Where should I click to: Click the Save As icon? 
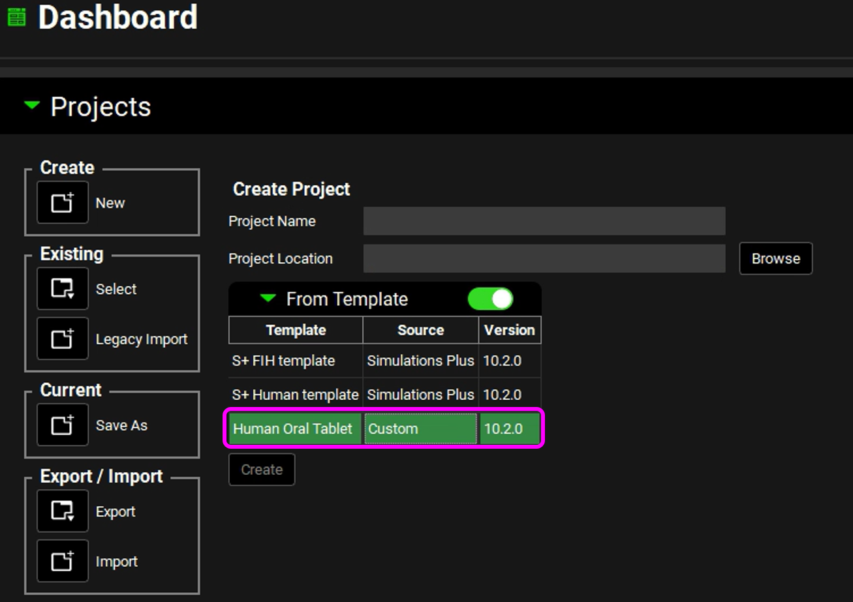pos(63,425)
